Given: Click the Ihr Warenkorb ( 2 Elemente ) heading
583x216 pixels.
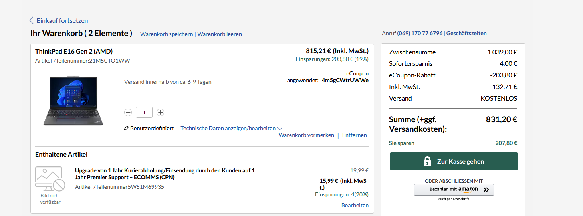Looking at the screenshot, I should tap(81, 33).
